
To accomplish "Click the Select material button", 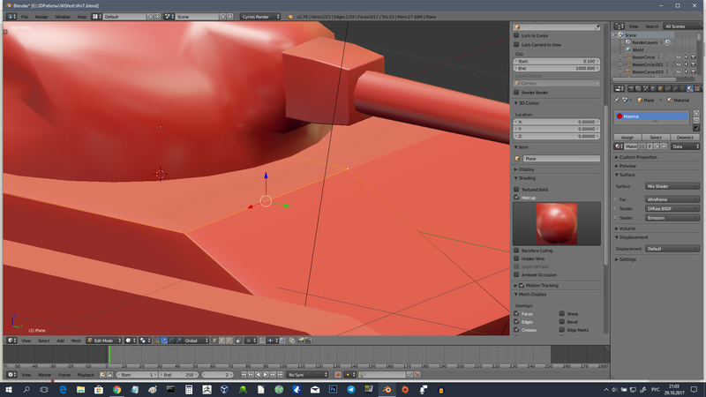I will pyautogui.click(x=656, y=138).
